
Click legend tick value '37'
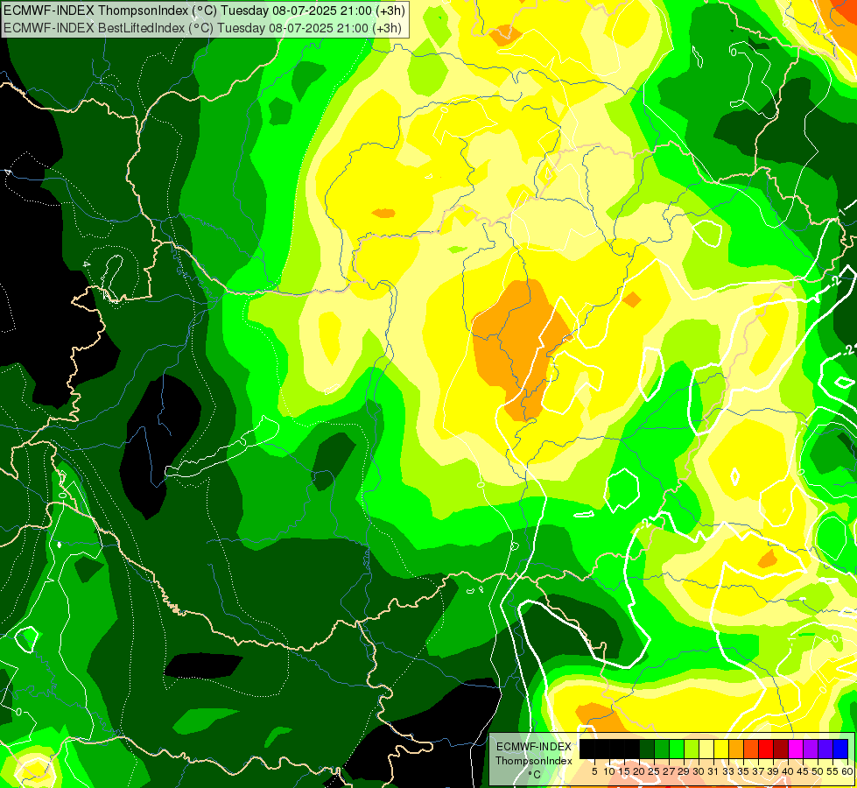pos(758,771)
